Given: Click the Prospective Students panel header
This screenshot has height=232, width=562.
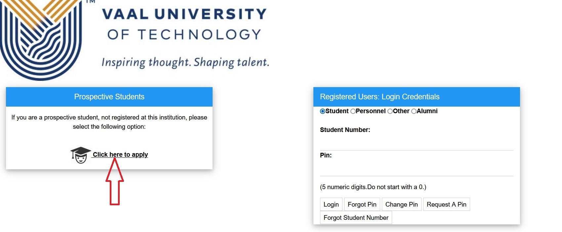Looking at the screenshot, I should pyautogui.click(x=109, y=97).
